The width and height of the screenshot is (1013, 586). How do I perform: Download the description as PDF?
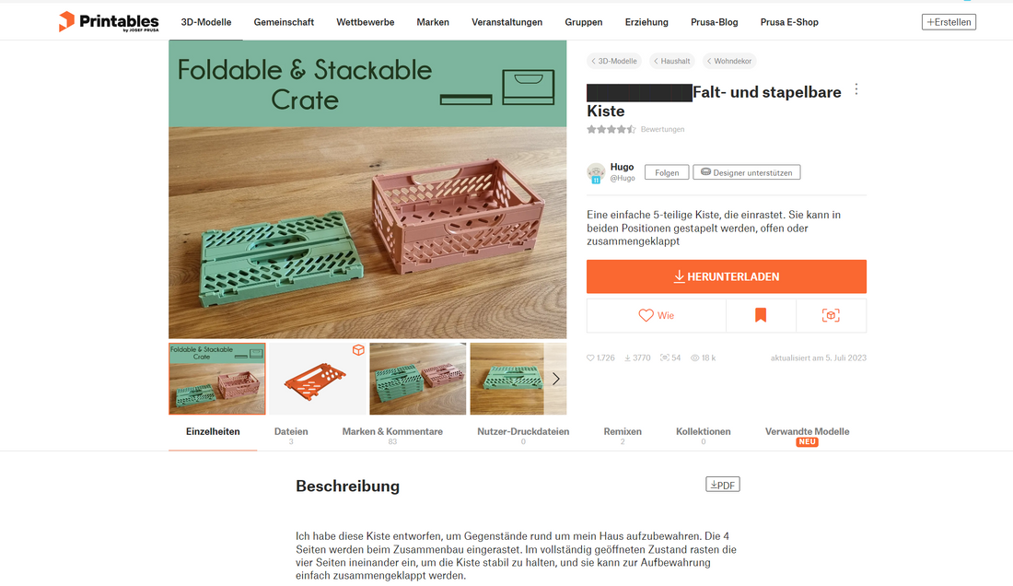[x=722, y=485]
